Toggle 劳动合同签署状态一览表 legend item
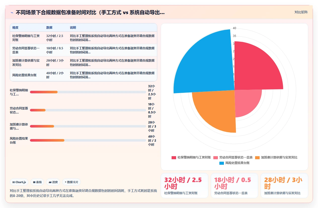Viewport: 318px width, 208px height. 233,157
